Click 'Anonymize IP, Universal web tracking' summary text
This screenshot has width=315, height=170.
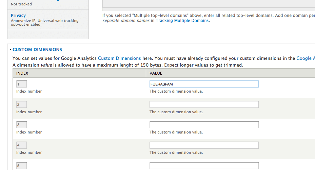pyautogui.click(x=45, y=21)
